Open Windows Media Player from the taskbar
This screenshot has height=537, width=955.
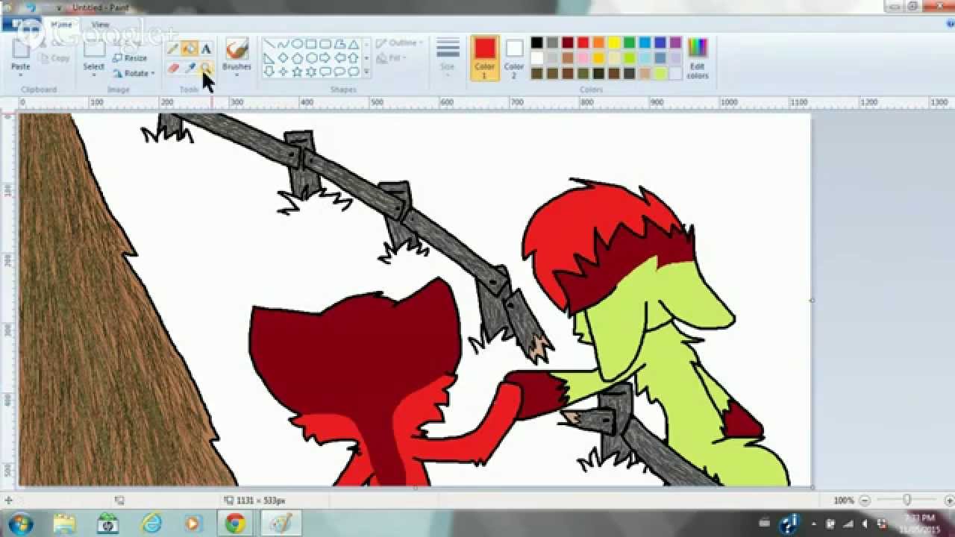point(193,524)
